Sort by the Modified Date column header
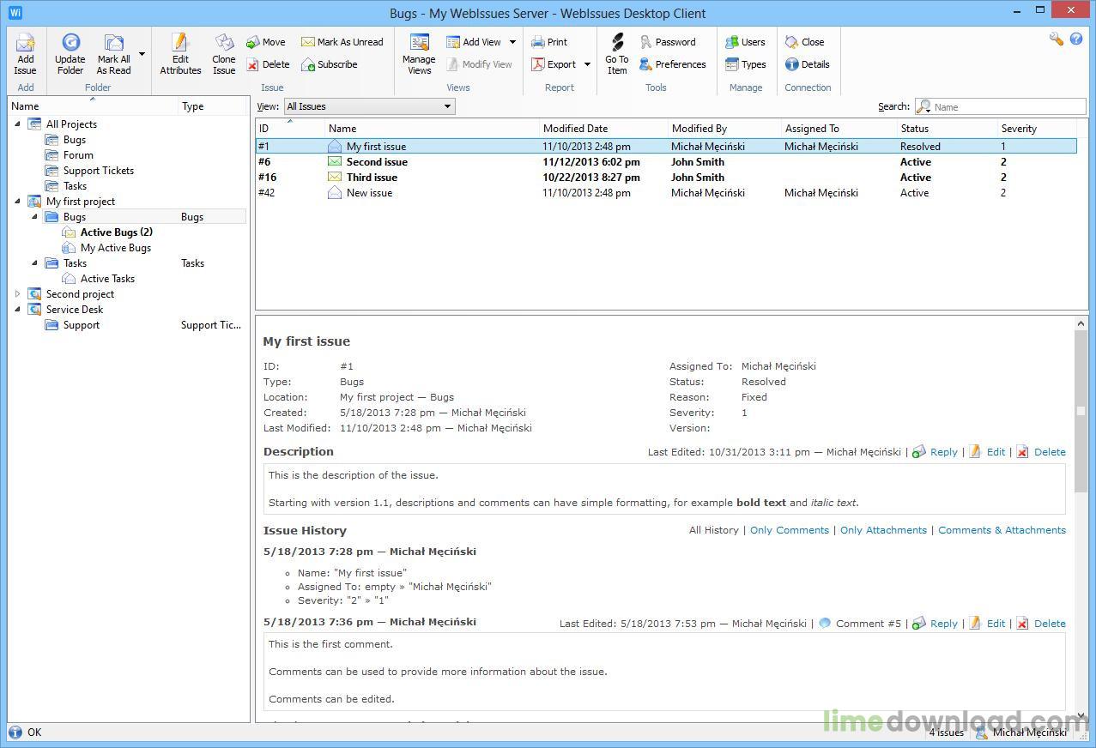This screenshot has width=1096, height=748. coord(603,129)
